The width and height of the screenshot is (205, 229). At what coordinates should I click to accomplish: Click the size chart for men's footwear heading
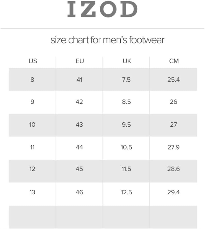click(107, 40)
